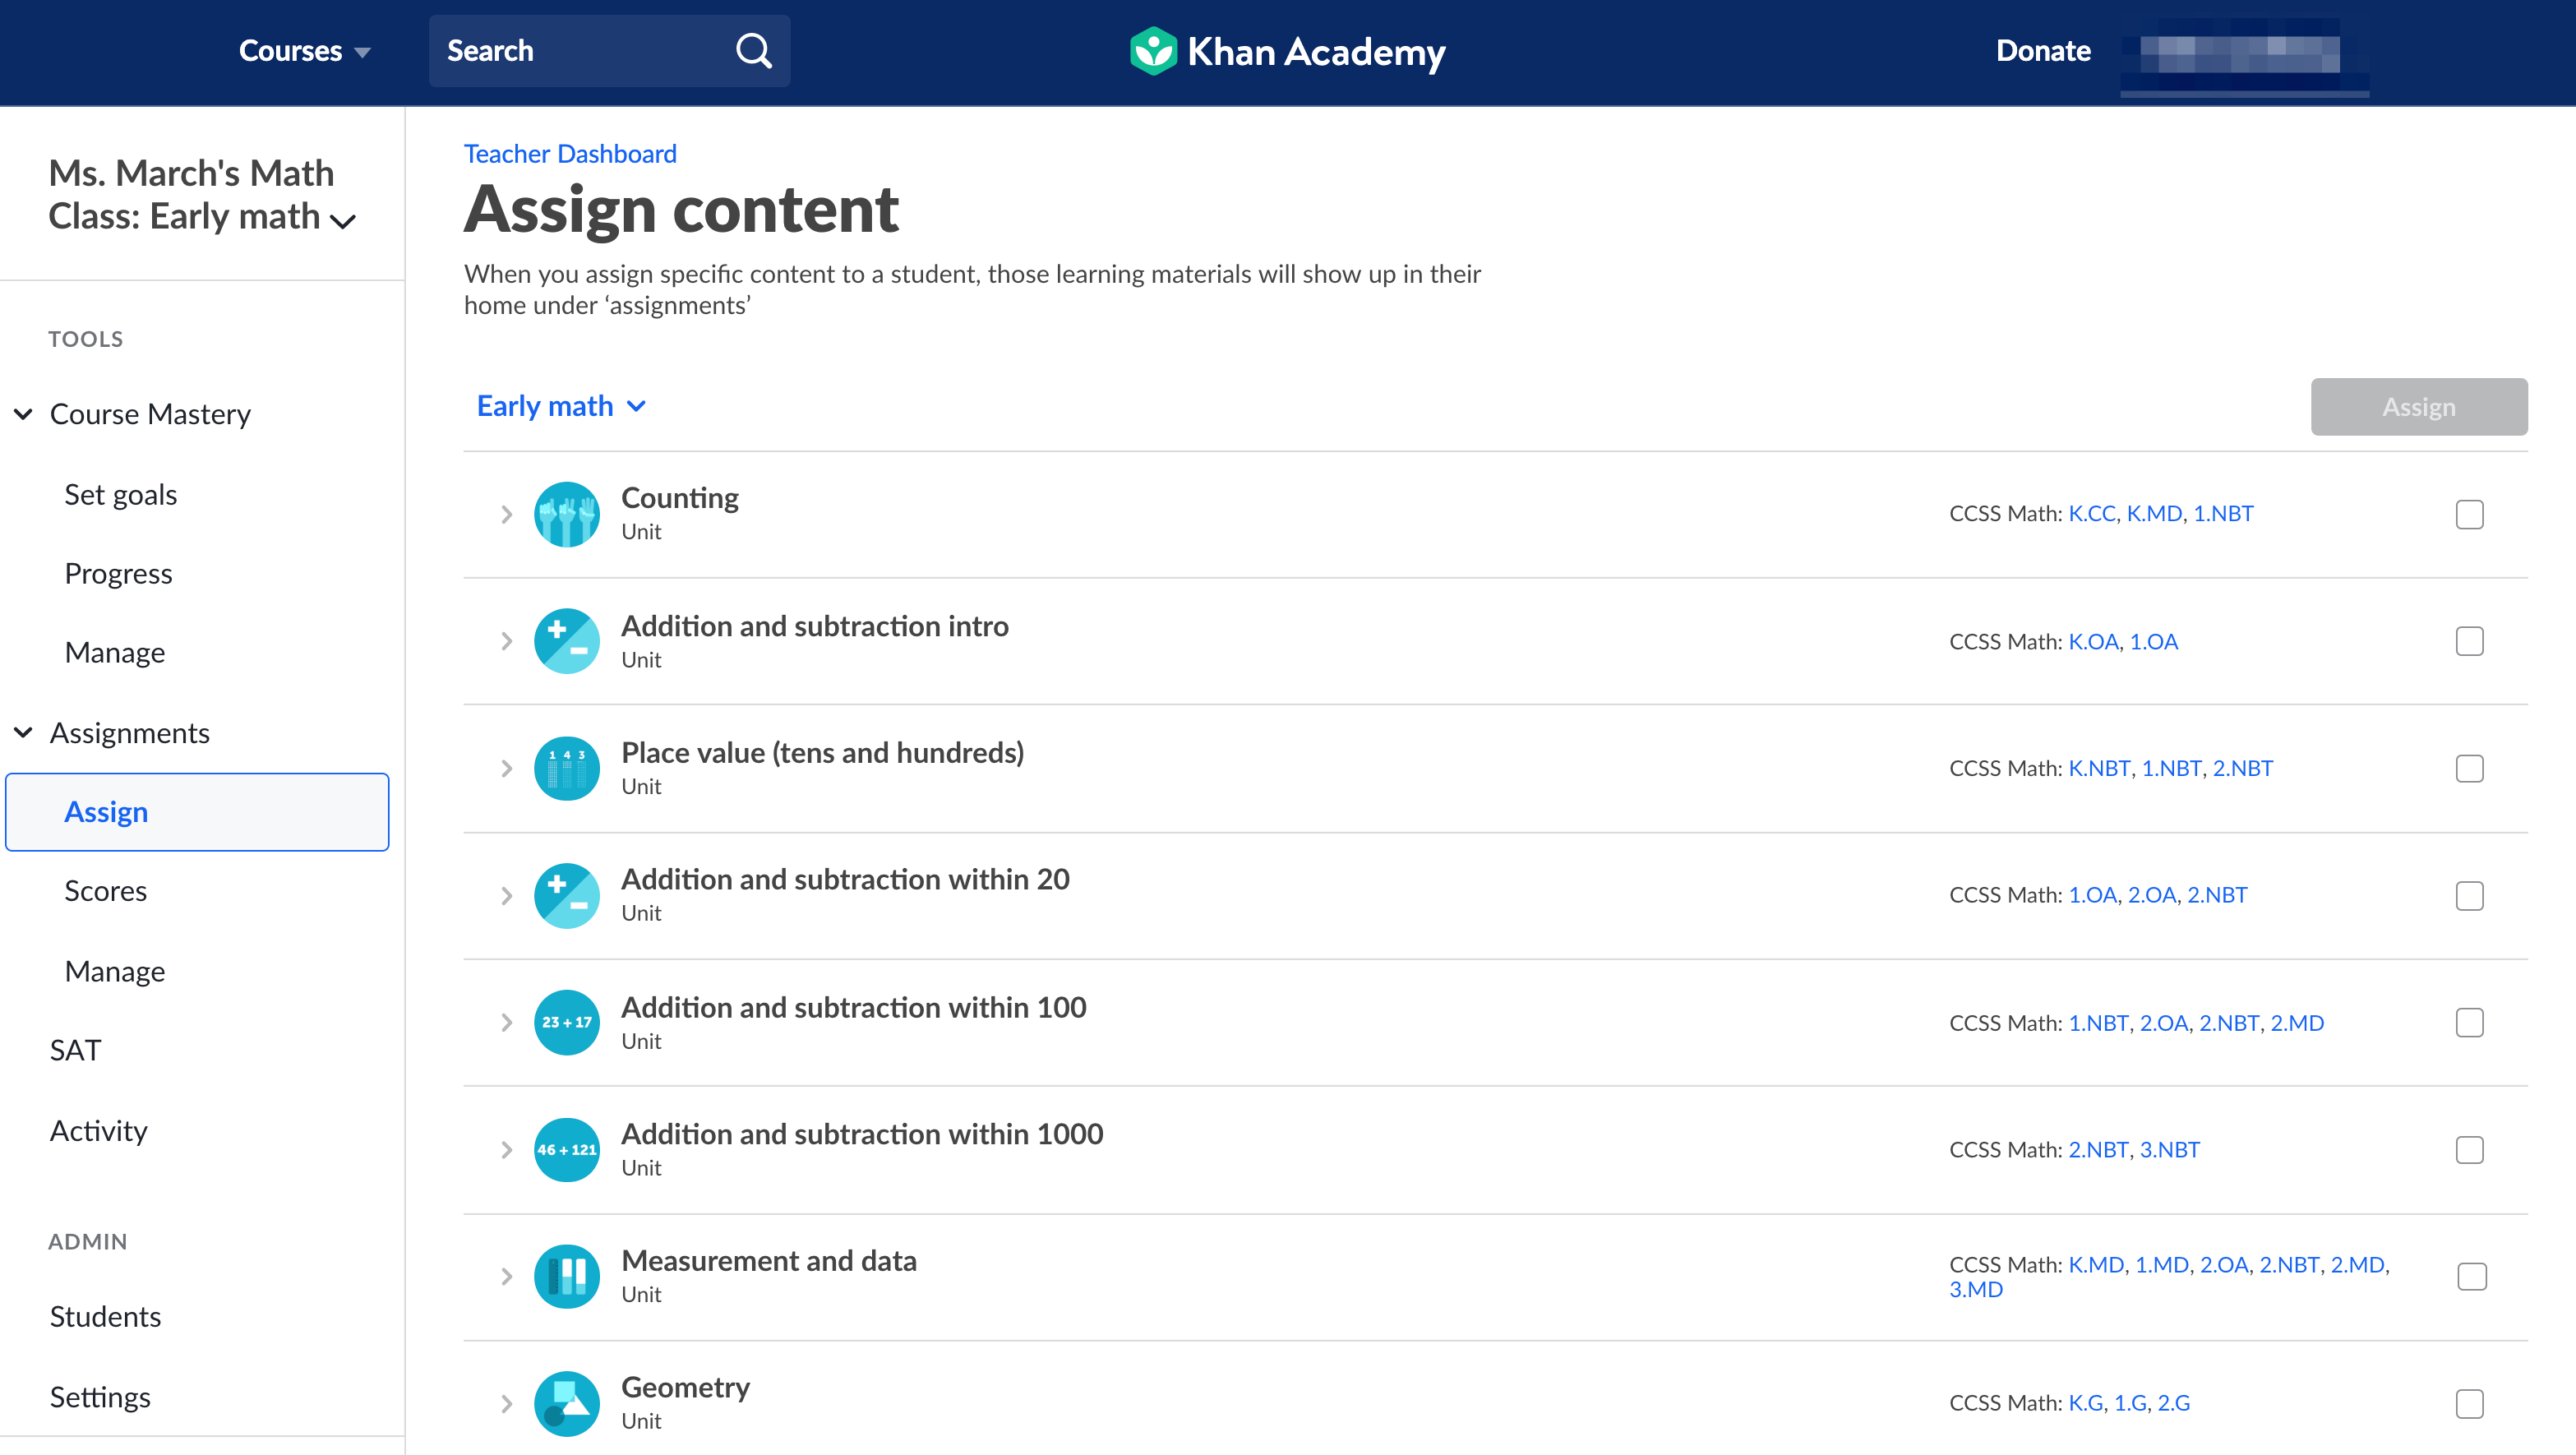Image resolution: width=2576 pixels, height=1455 pixels.
Task: Tick the Addition and subtraction within 20 checkbox
Action: pos(2470,895)
